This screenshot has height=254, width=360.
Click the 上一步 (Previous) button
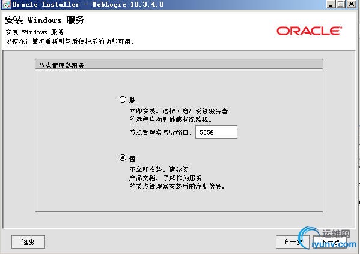pos(293,242)
